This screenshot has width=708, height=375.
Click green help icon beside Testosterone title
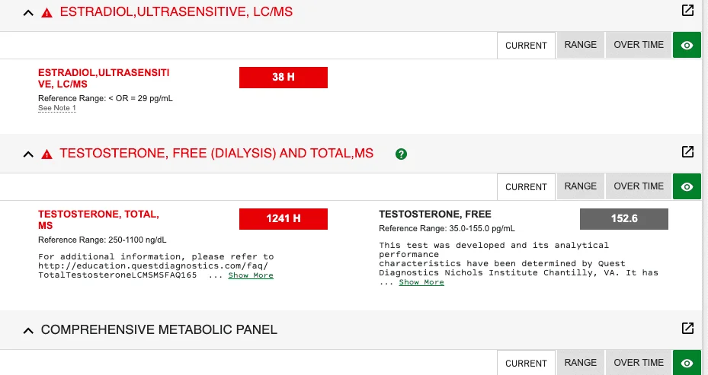(x=401, y=154)
